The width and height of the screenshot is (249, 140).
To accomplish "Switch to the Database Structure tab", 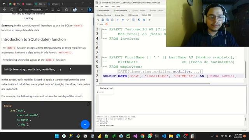I will coord(104,15).
